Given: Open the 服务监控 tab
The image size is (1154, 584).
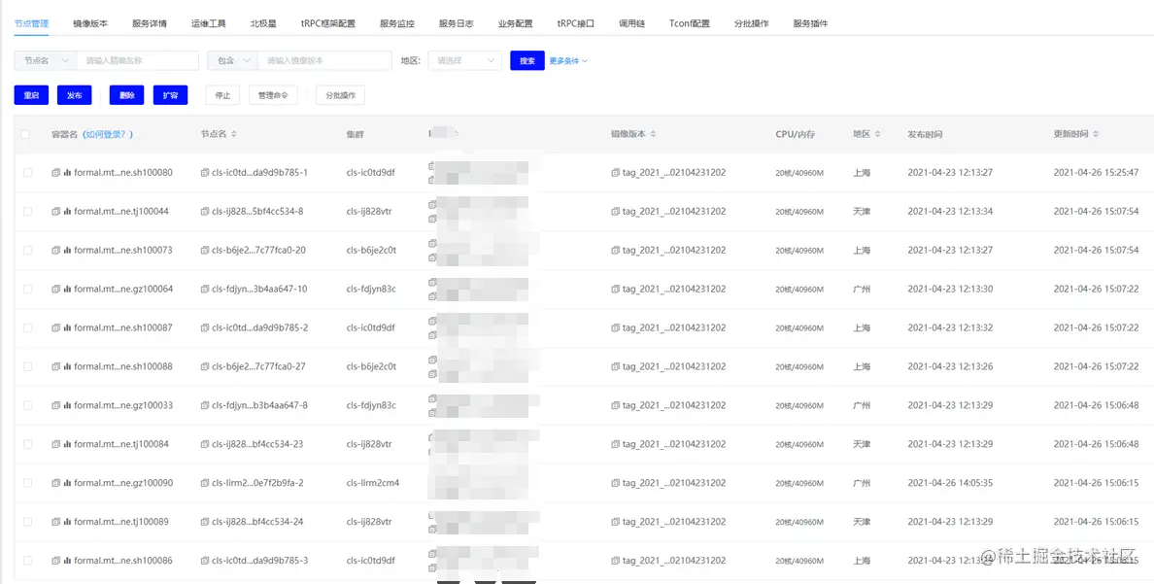Looking at the screenshot, I should click(x=397, y=23).
